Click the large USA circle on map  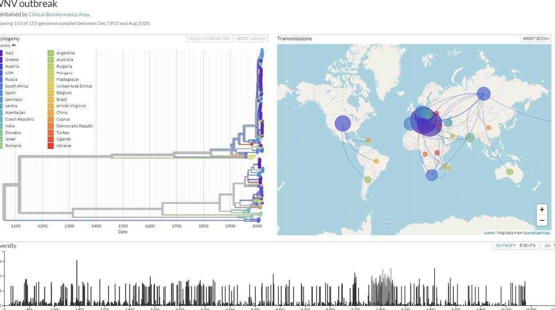pyautogui.click(x=342, y=123)
